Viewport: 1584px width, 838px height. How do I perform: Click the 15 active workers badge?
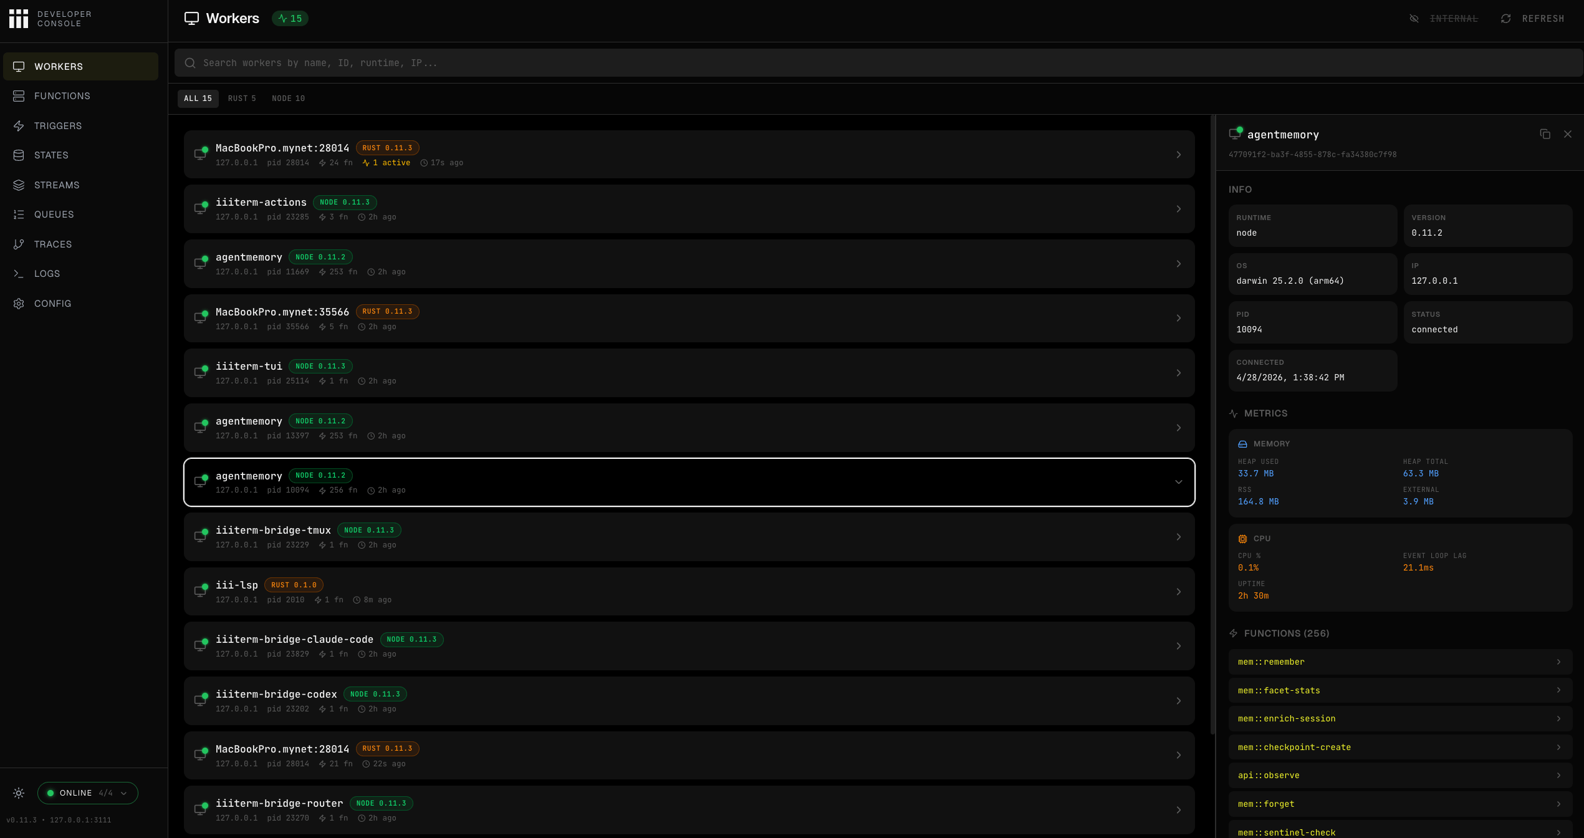[x=290, y=19]
